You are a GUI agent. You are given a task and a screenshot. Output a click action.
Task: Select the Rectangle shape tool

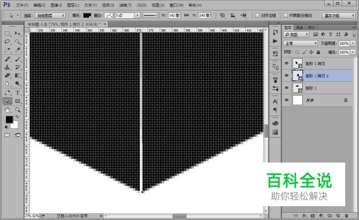coord(18,101)
